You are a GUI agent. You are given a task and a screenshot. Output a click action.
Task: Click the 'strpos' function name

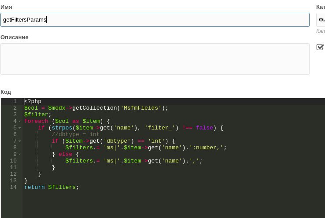(62, 128)
